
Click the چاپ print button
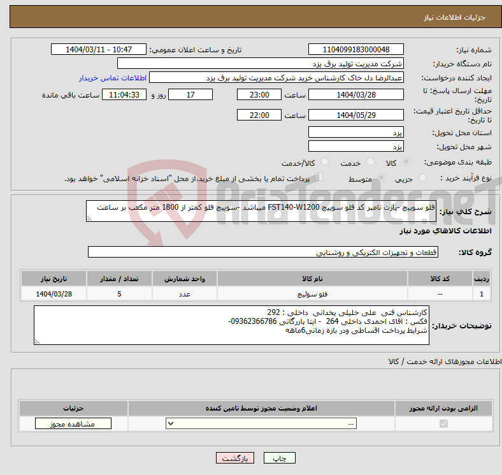280,458
